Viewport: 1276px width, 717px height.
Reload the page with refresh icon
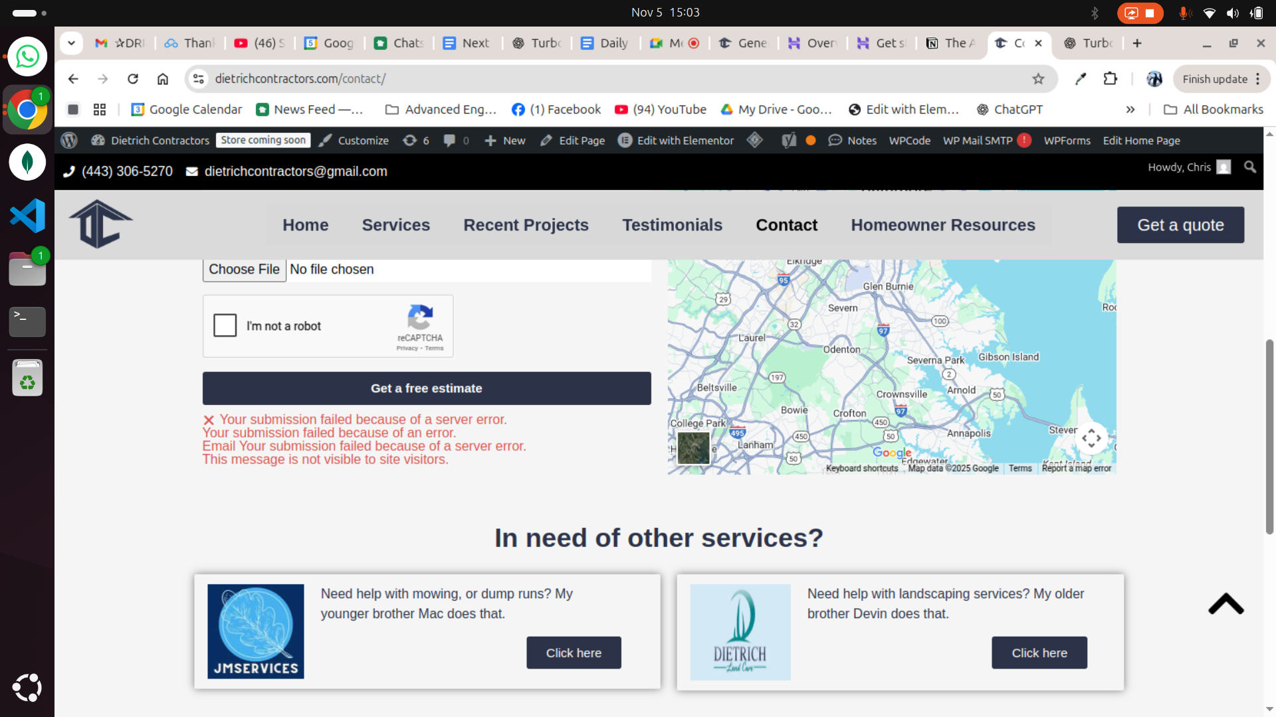(133, 79)
